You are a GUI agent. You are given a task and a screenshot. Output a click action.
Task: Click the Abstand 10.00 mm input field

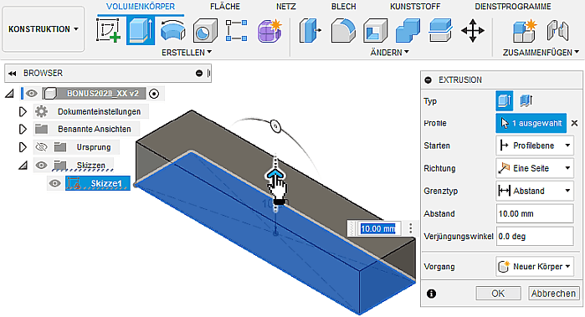(535, 213)
